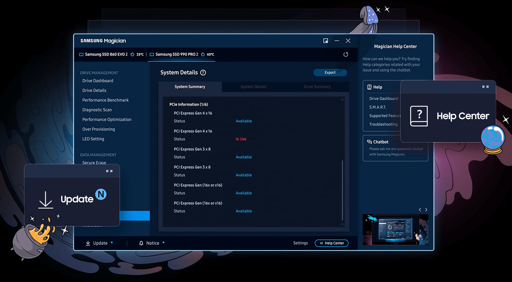Open the Chatbot card
Viewport: 512px width, 282px height.
pos(395,148)
